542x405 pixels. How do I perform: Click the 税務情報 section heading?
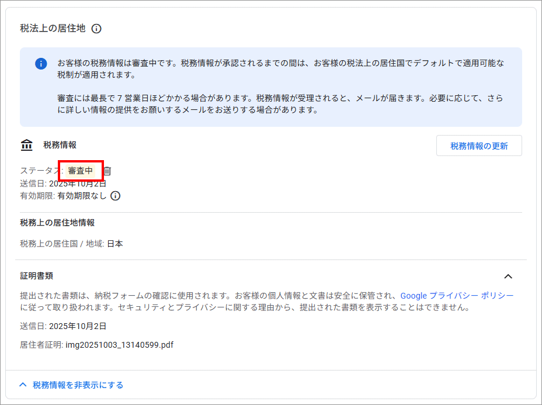click(60, 145)
